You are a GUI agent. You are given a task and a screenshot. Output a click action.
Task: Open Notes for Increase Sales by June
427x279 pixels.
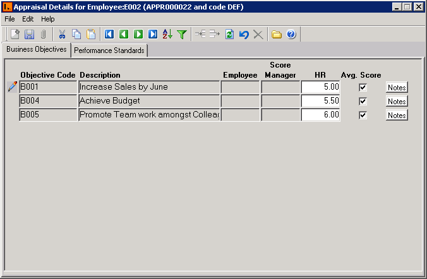coord(397,87)
